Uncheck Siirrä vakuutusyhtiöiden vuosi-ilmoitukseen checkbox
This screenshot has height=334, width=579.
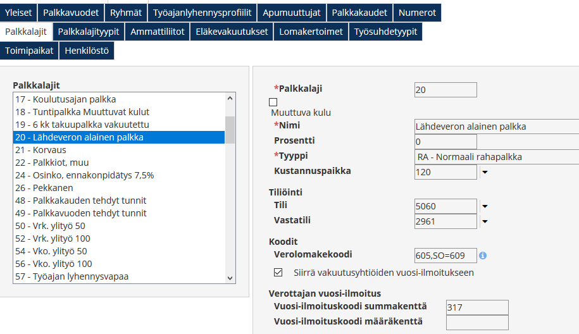tap(278, 273)
